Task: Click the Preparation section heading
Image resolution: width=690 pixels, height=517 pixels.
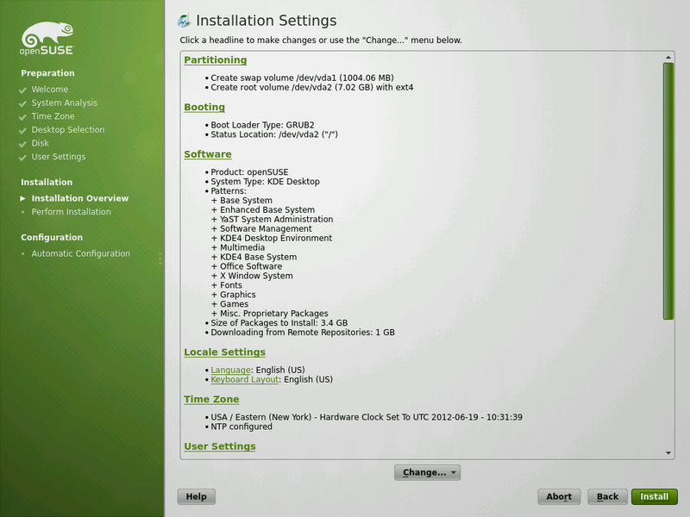Action: pyautogui.click(x=47, y=73)
